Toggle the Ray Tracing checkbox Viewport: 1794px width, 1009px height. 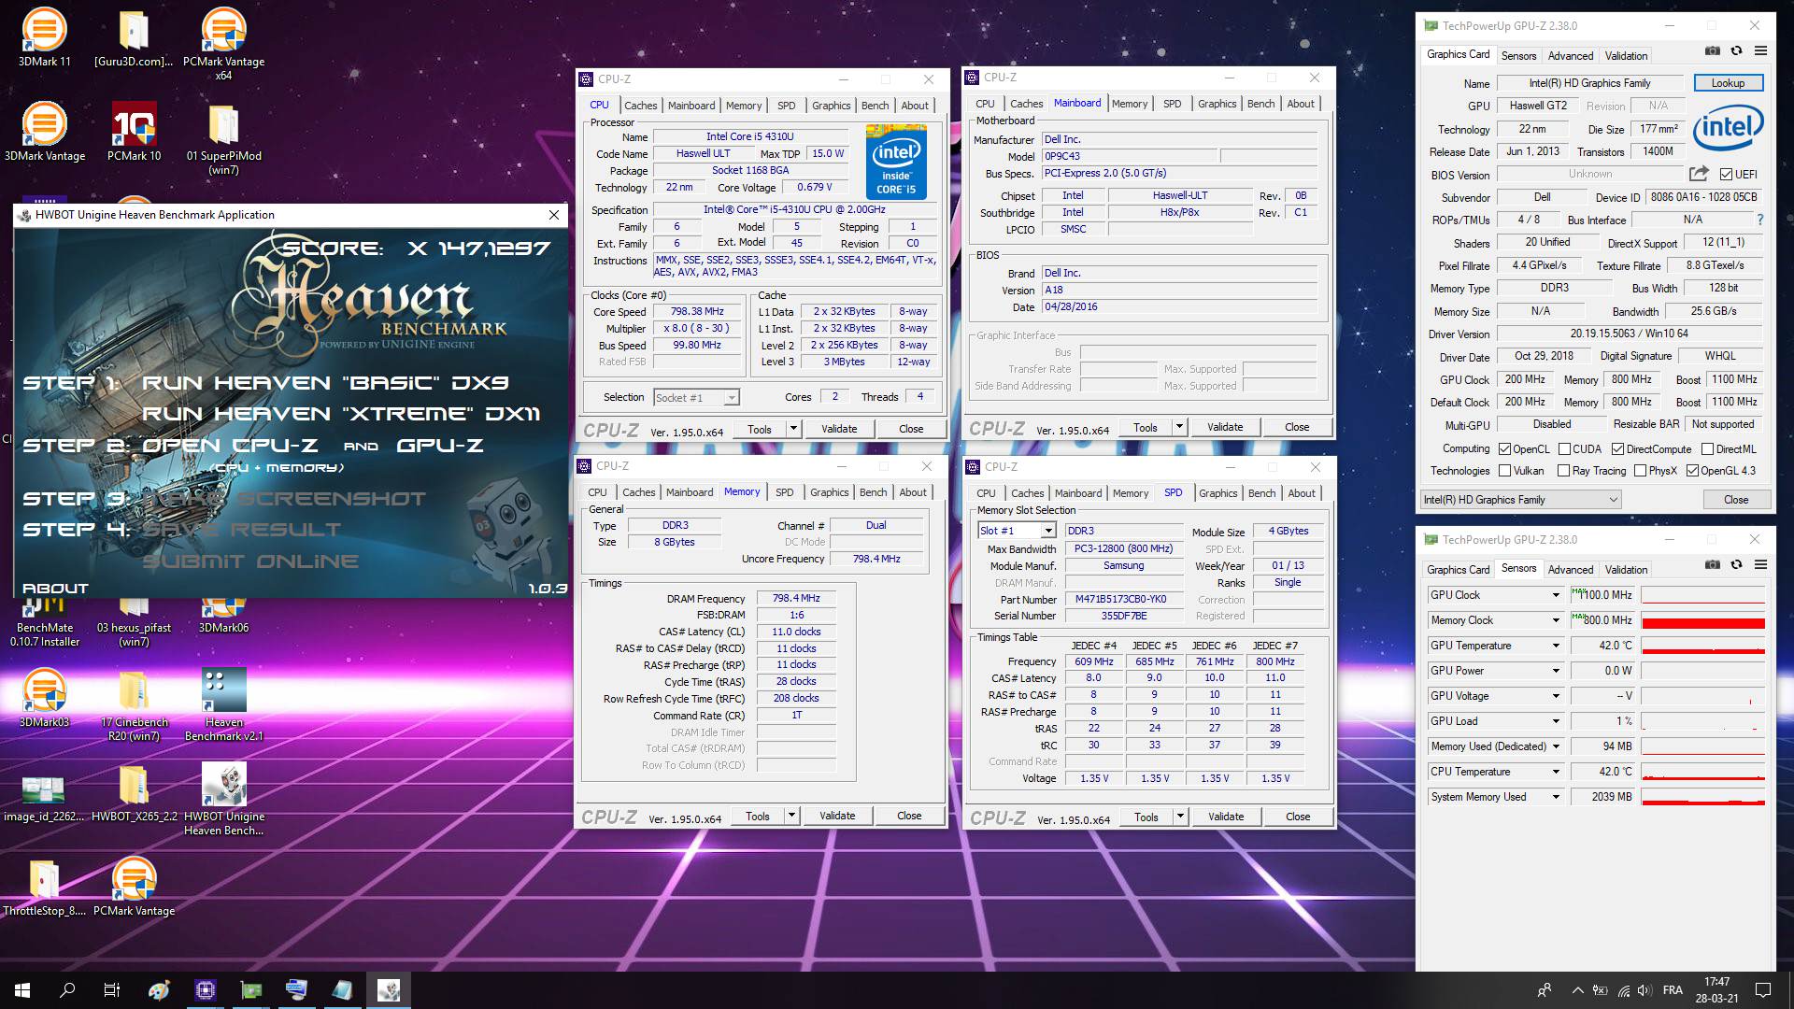point(1563,471)
